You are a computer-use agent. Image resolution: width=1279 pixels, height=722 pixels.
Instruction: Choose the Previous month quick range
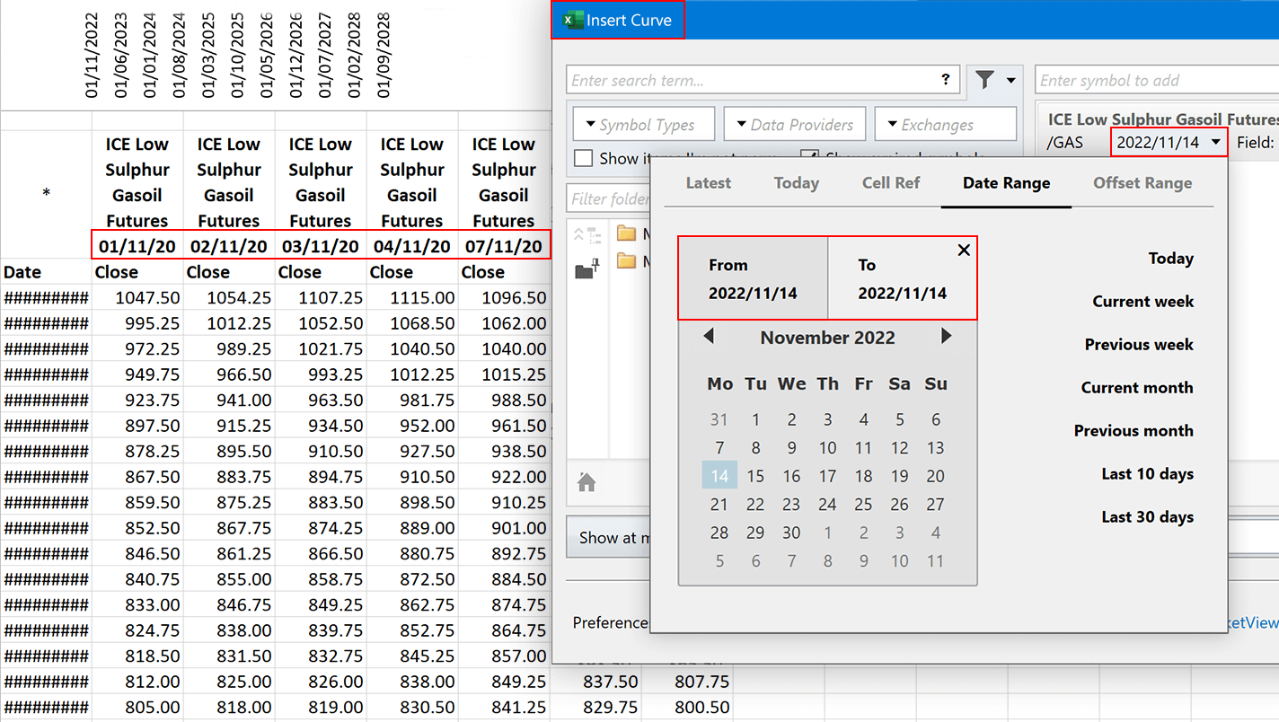click(x=1133, y=431)
